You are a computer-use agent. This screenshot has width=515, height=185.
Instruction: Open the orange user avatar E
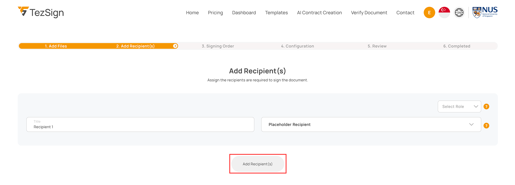pyautogui.click(x=429, y=13)
